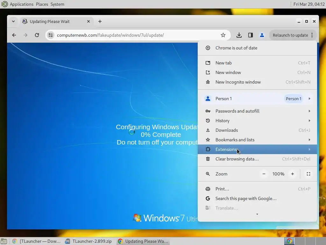The image size is (326, 245).
Task: Open the System menu in top panel
Action: pyautogui.click(x=57, y=4)
